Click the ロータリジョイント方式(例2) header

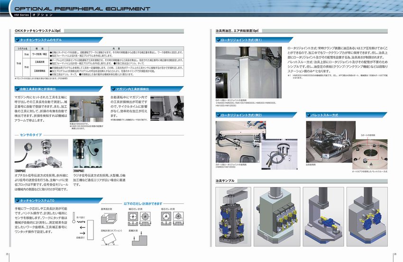click(x=242, y=115)
